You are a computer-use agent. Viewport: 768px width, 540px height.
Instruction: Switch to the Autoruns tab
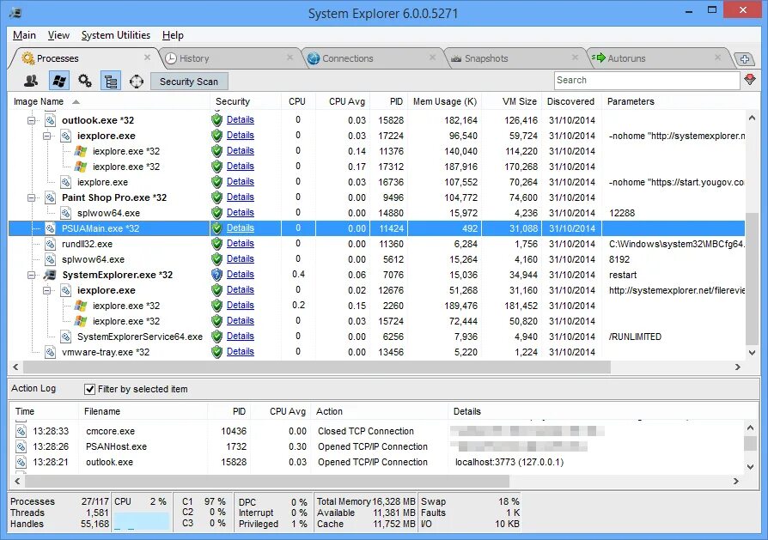pos(626,58)
